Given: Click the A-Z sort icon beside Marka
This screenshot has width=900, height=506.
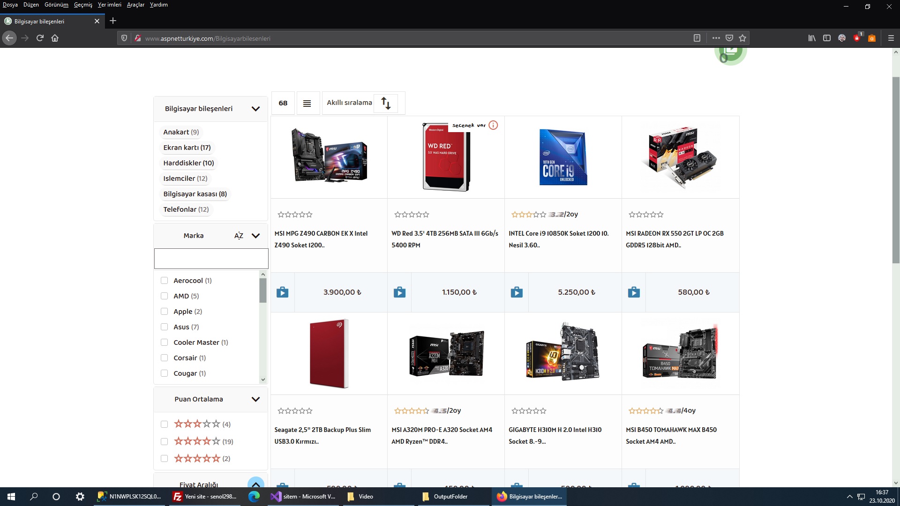Looking at the screenshot, I should click(x=239, y=236).
